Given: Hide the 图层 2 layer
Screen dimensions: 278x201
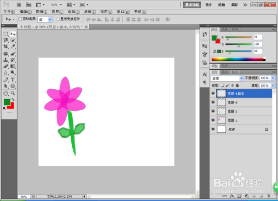Looking at the screenshot, I should (x=213, y=111).
